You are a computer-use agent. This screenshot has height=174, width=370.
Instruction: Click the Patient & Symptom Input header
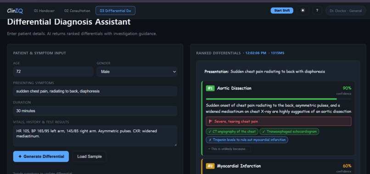click(39, 53)
